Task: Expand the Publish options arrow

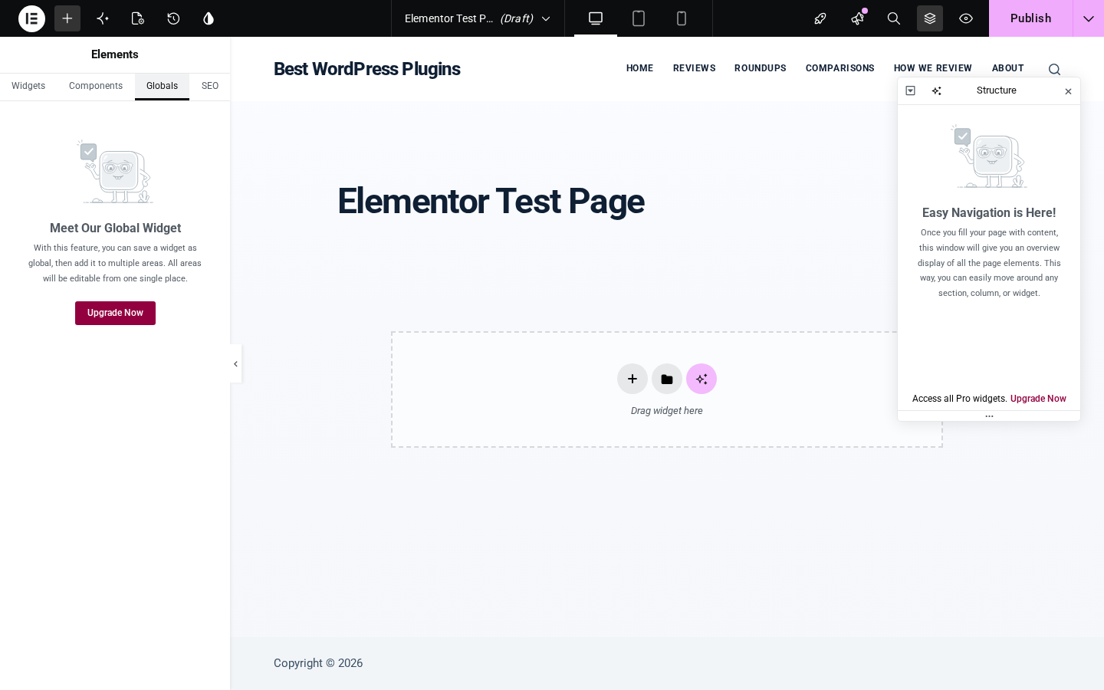Action: pos(1089,18)
